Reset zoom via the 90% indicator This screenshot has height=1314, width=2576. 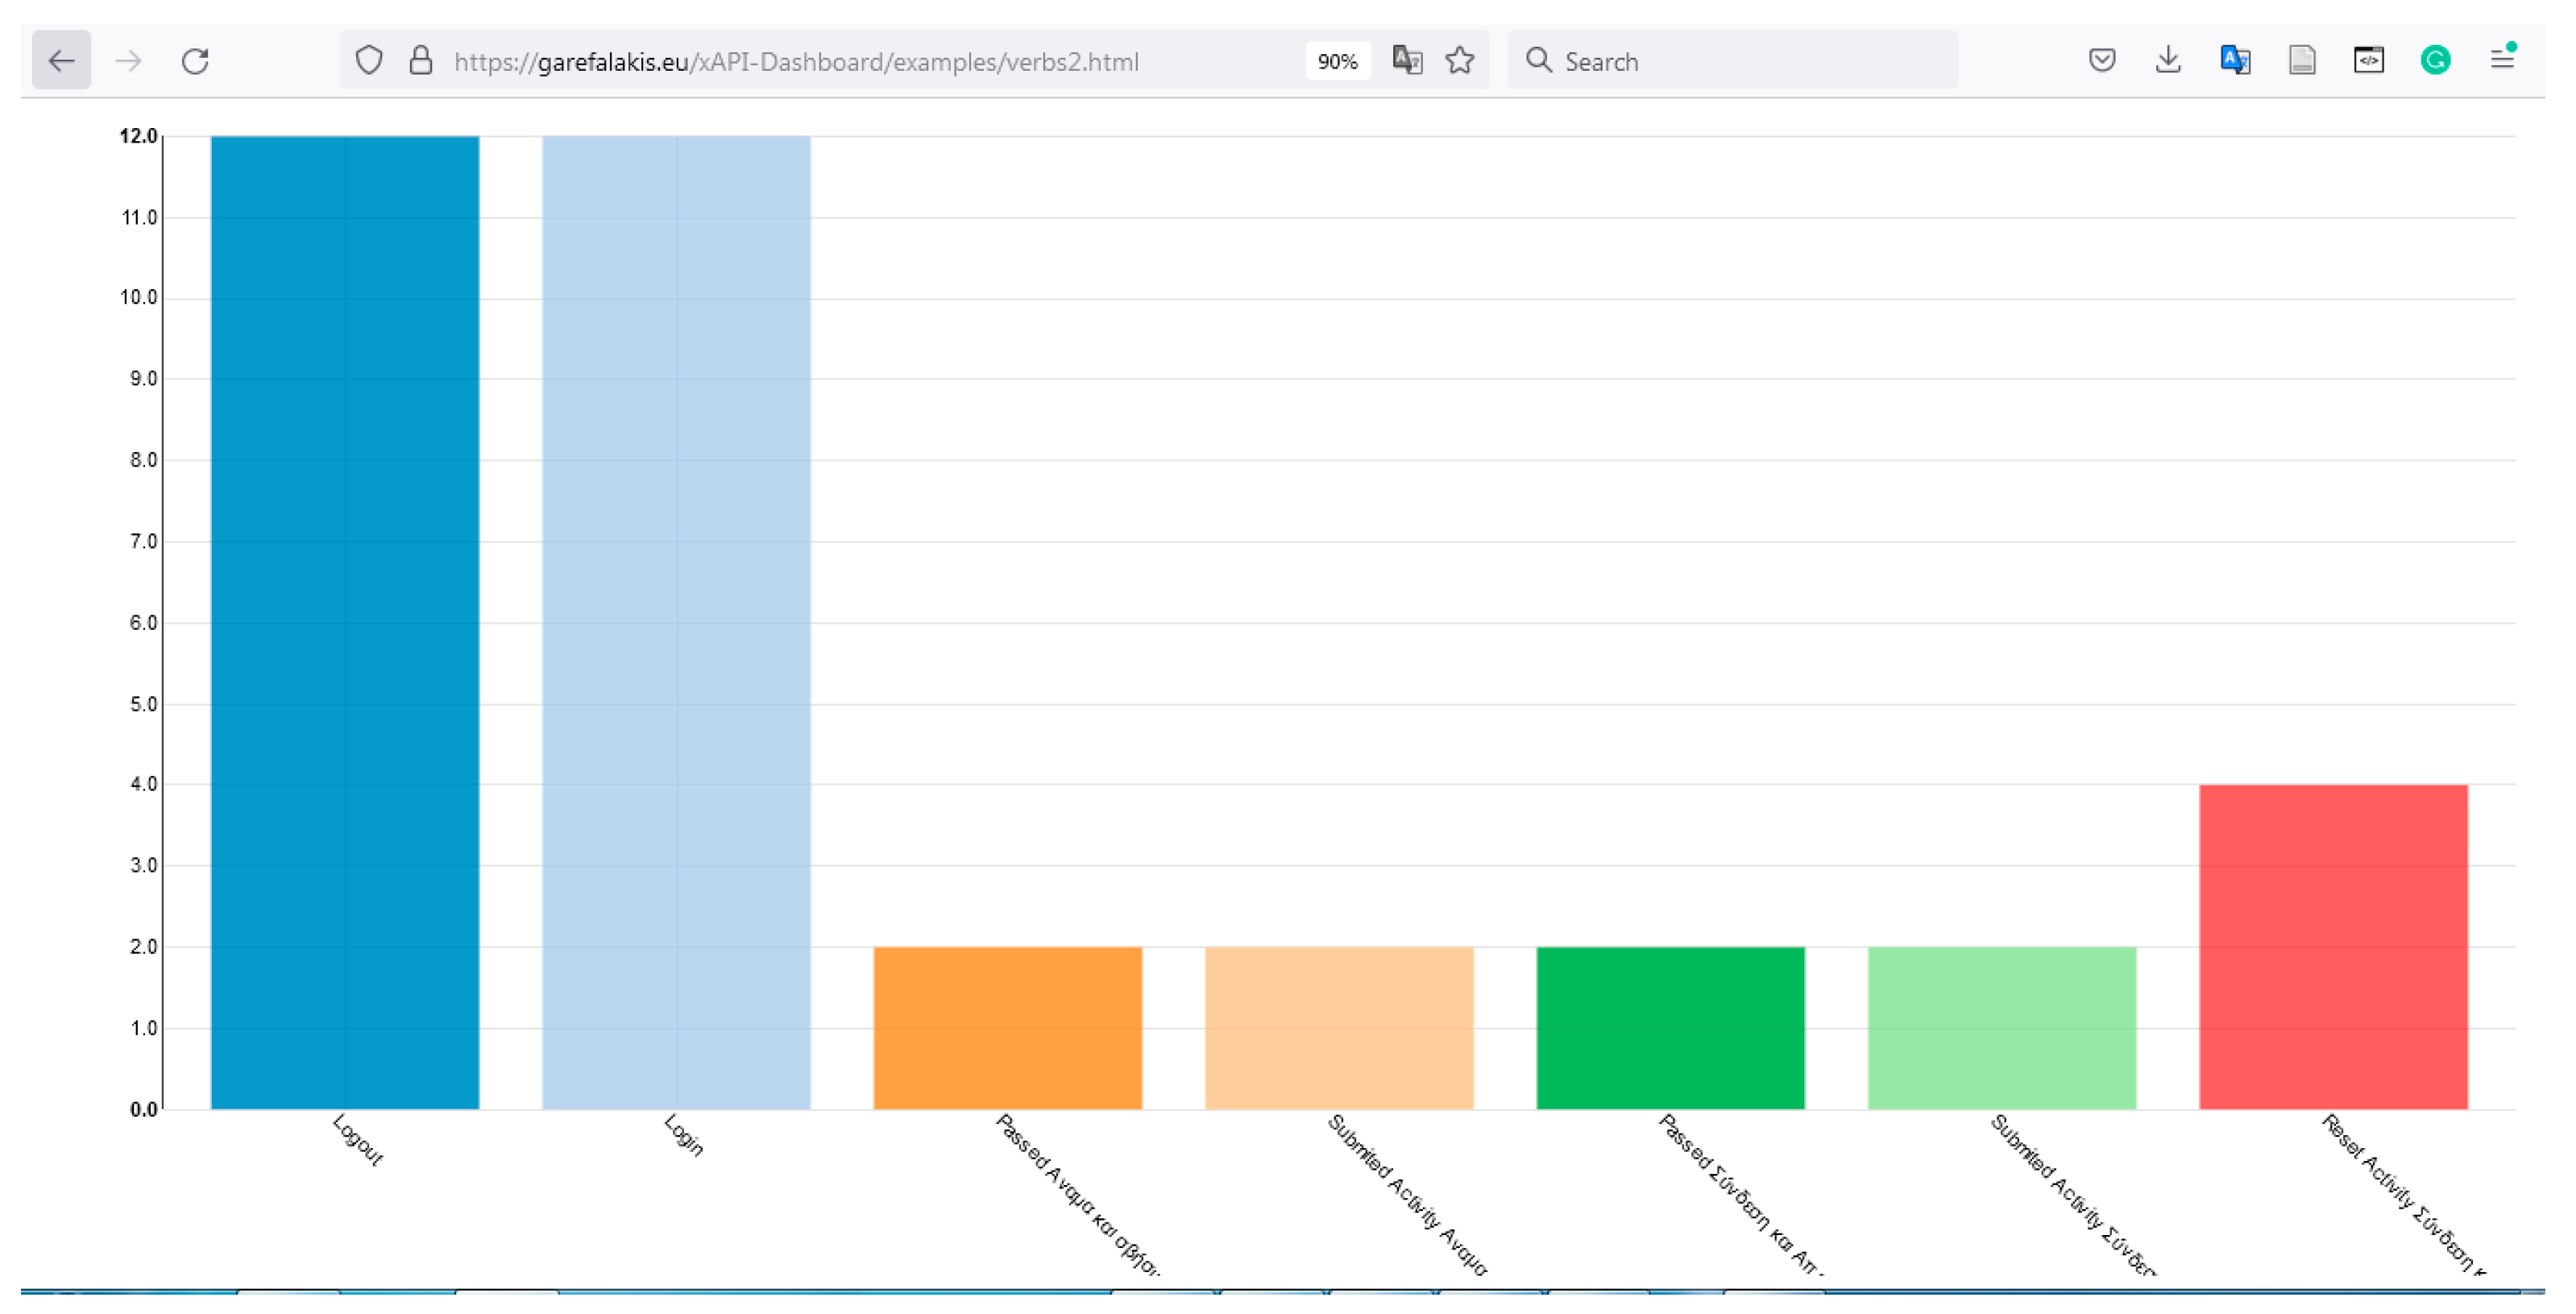[x=1337, y=61]
